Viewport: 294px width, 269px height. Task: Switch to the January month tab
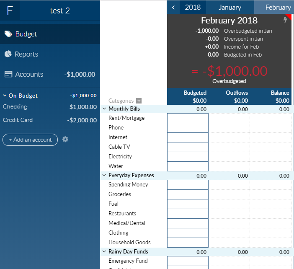[x=230, y=7]
